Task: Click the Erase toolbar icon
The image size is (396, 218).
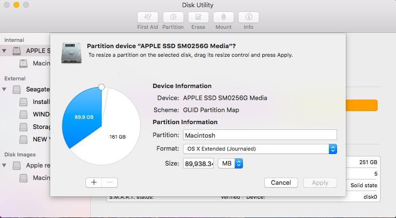Action: [198, 17]
